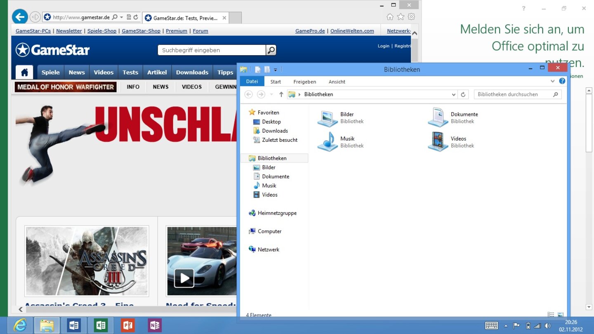Click the Properties quick access icon in Explorer
Image resolution: width=594 pixels, height=334 pixels.
tap(258, 70)
